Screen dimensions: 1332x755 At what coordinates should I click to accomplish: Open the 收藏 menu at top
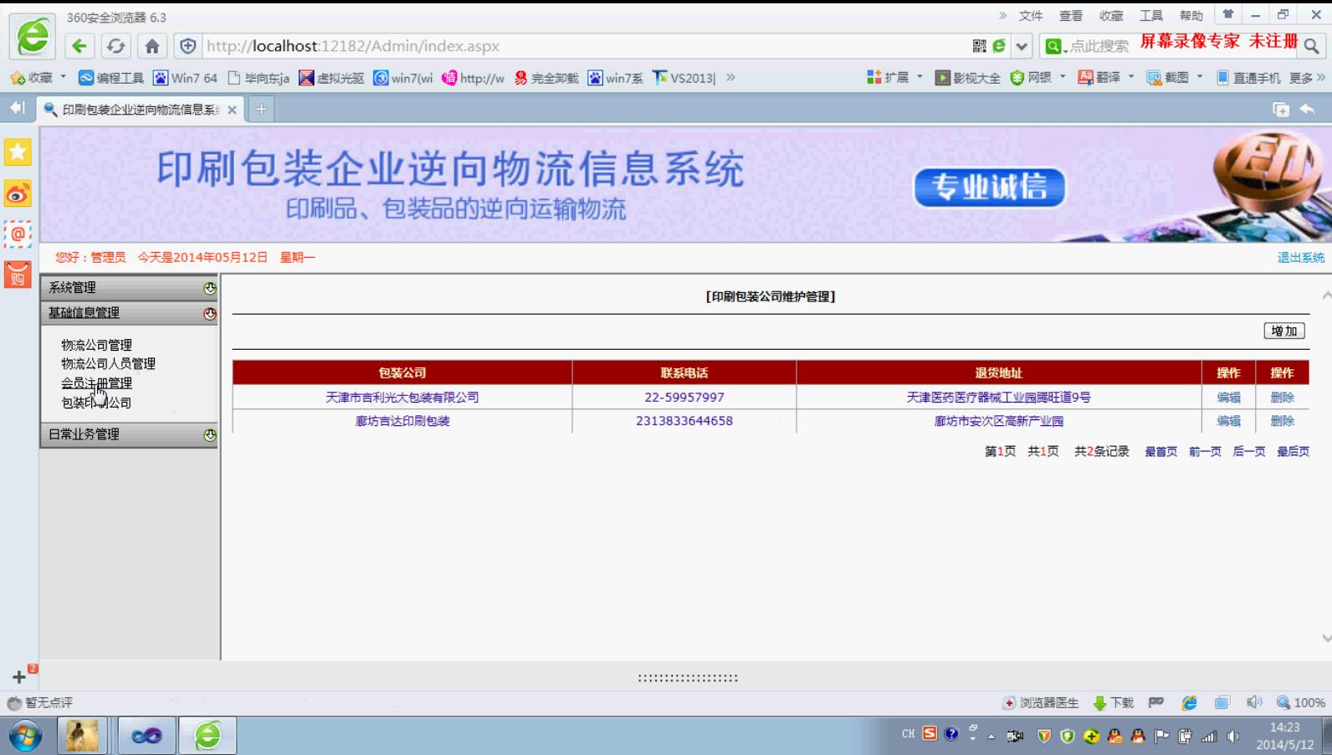point(1111,16)
